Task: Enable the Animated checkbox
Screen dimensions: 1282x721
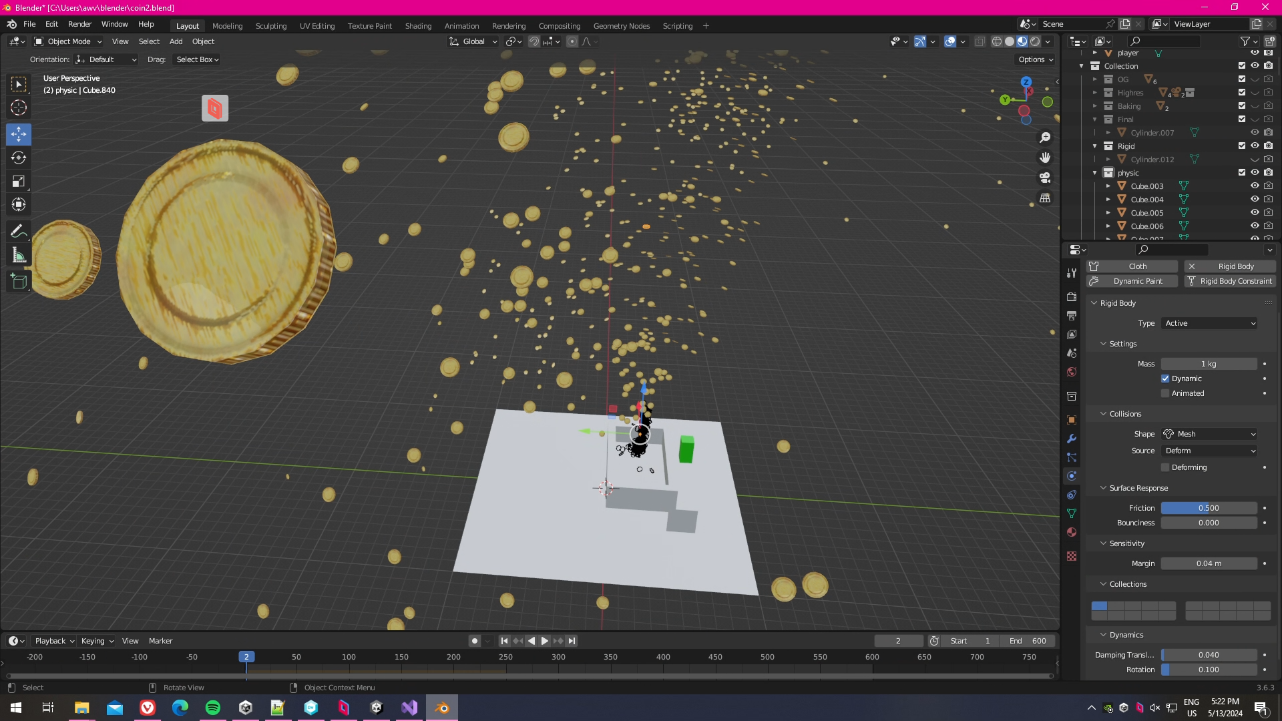Action: 1165,393
